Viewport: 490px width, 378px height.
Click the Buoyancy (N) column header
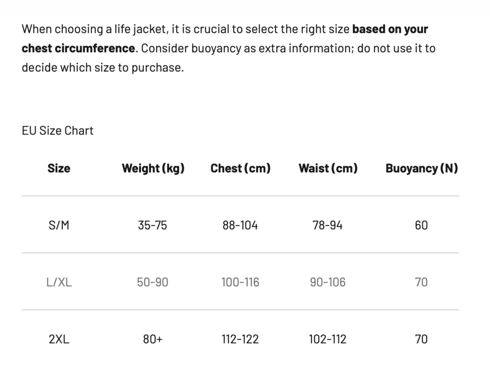421,168
